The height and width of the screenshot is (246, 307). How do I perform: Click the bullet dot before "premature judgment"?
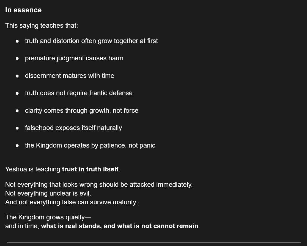(x=17, y=58)
